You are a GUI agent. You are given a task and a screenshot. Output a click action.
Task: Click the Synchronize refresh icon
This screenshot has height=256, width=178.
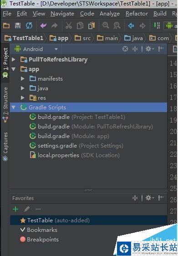coord(29,26)
